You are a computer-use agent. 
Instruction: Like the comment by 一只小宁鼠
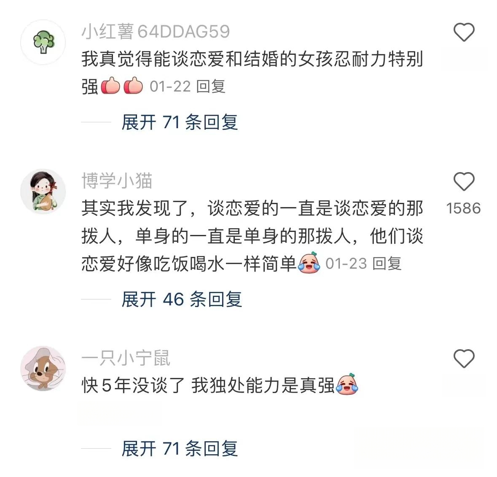coord(464,358)
